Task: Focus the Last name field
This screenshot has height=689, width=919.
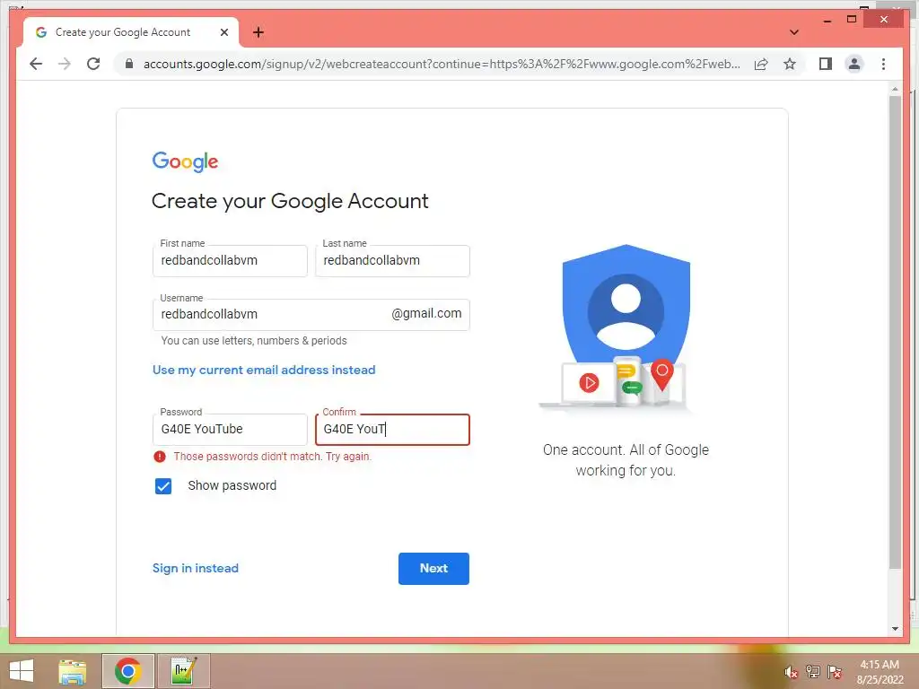Action: click(392, 261)
